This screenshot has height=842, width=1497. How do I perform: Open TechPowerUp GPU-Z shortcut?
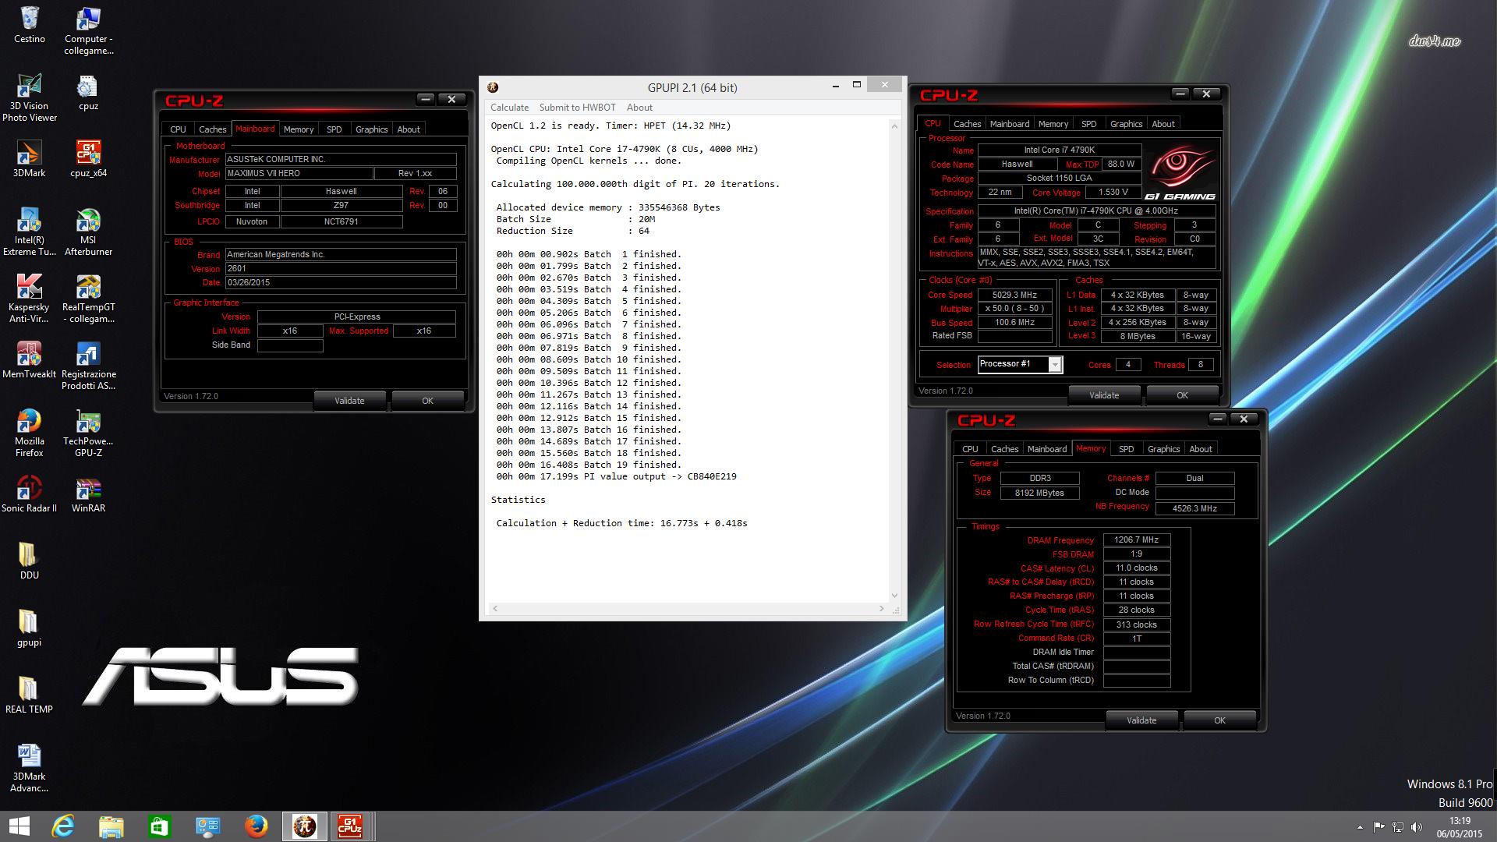pos(88,433)
